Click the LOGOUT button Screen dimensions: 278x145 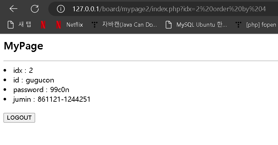click(x=19, y=118)
